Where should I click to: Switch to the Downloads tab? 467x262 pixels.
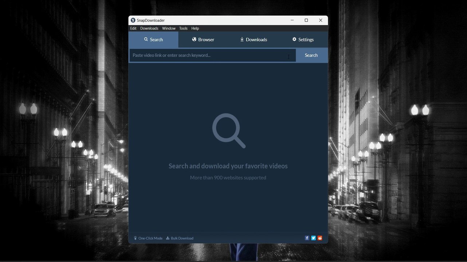253,40
